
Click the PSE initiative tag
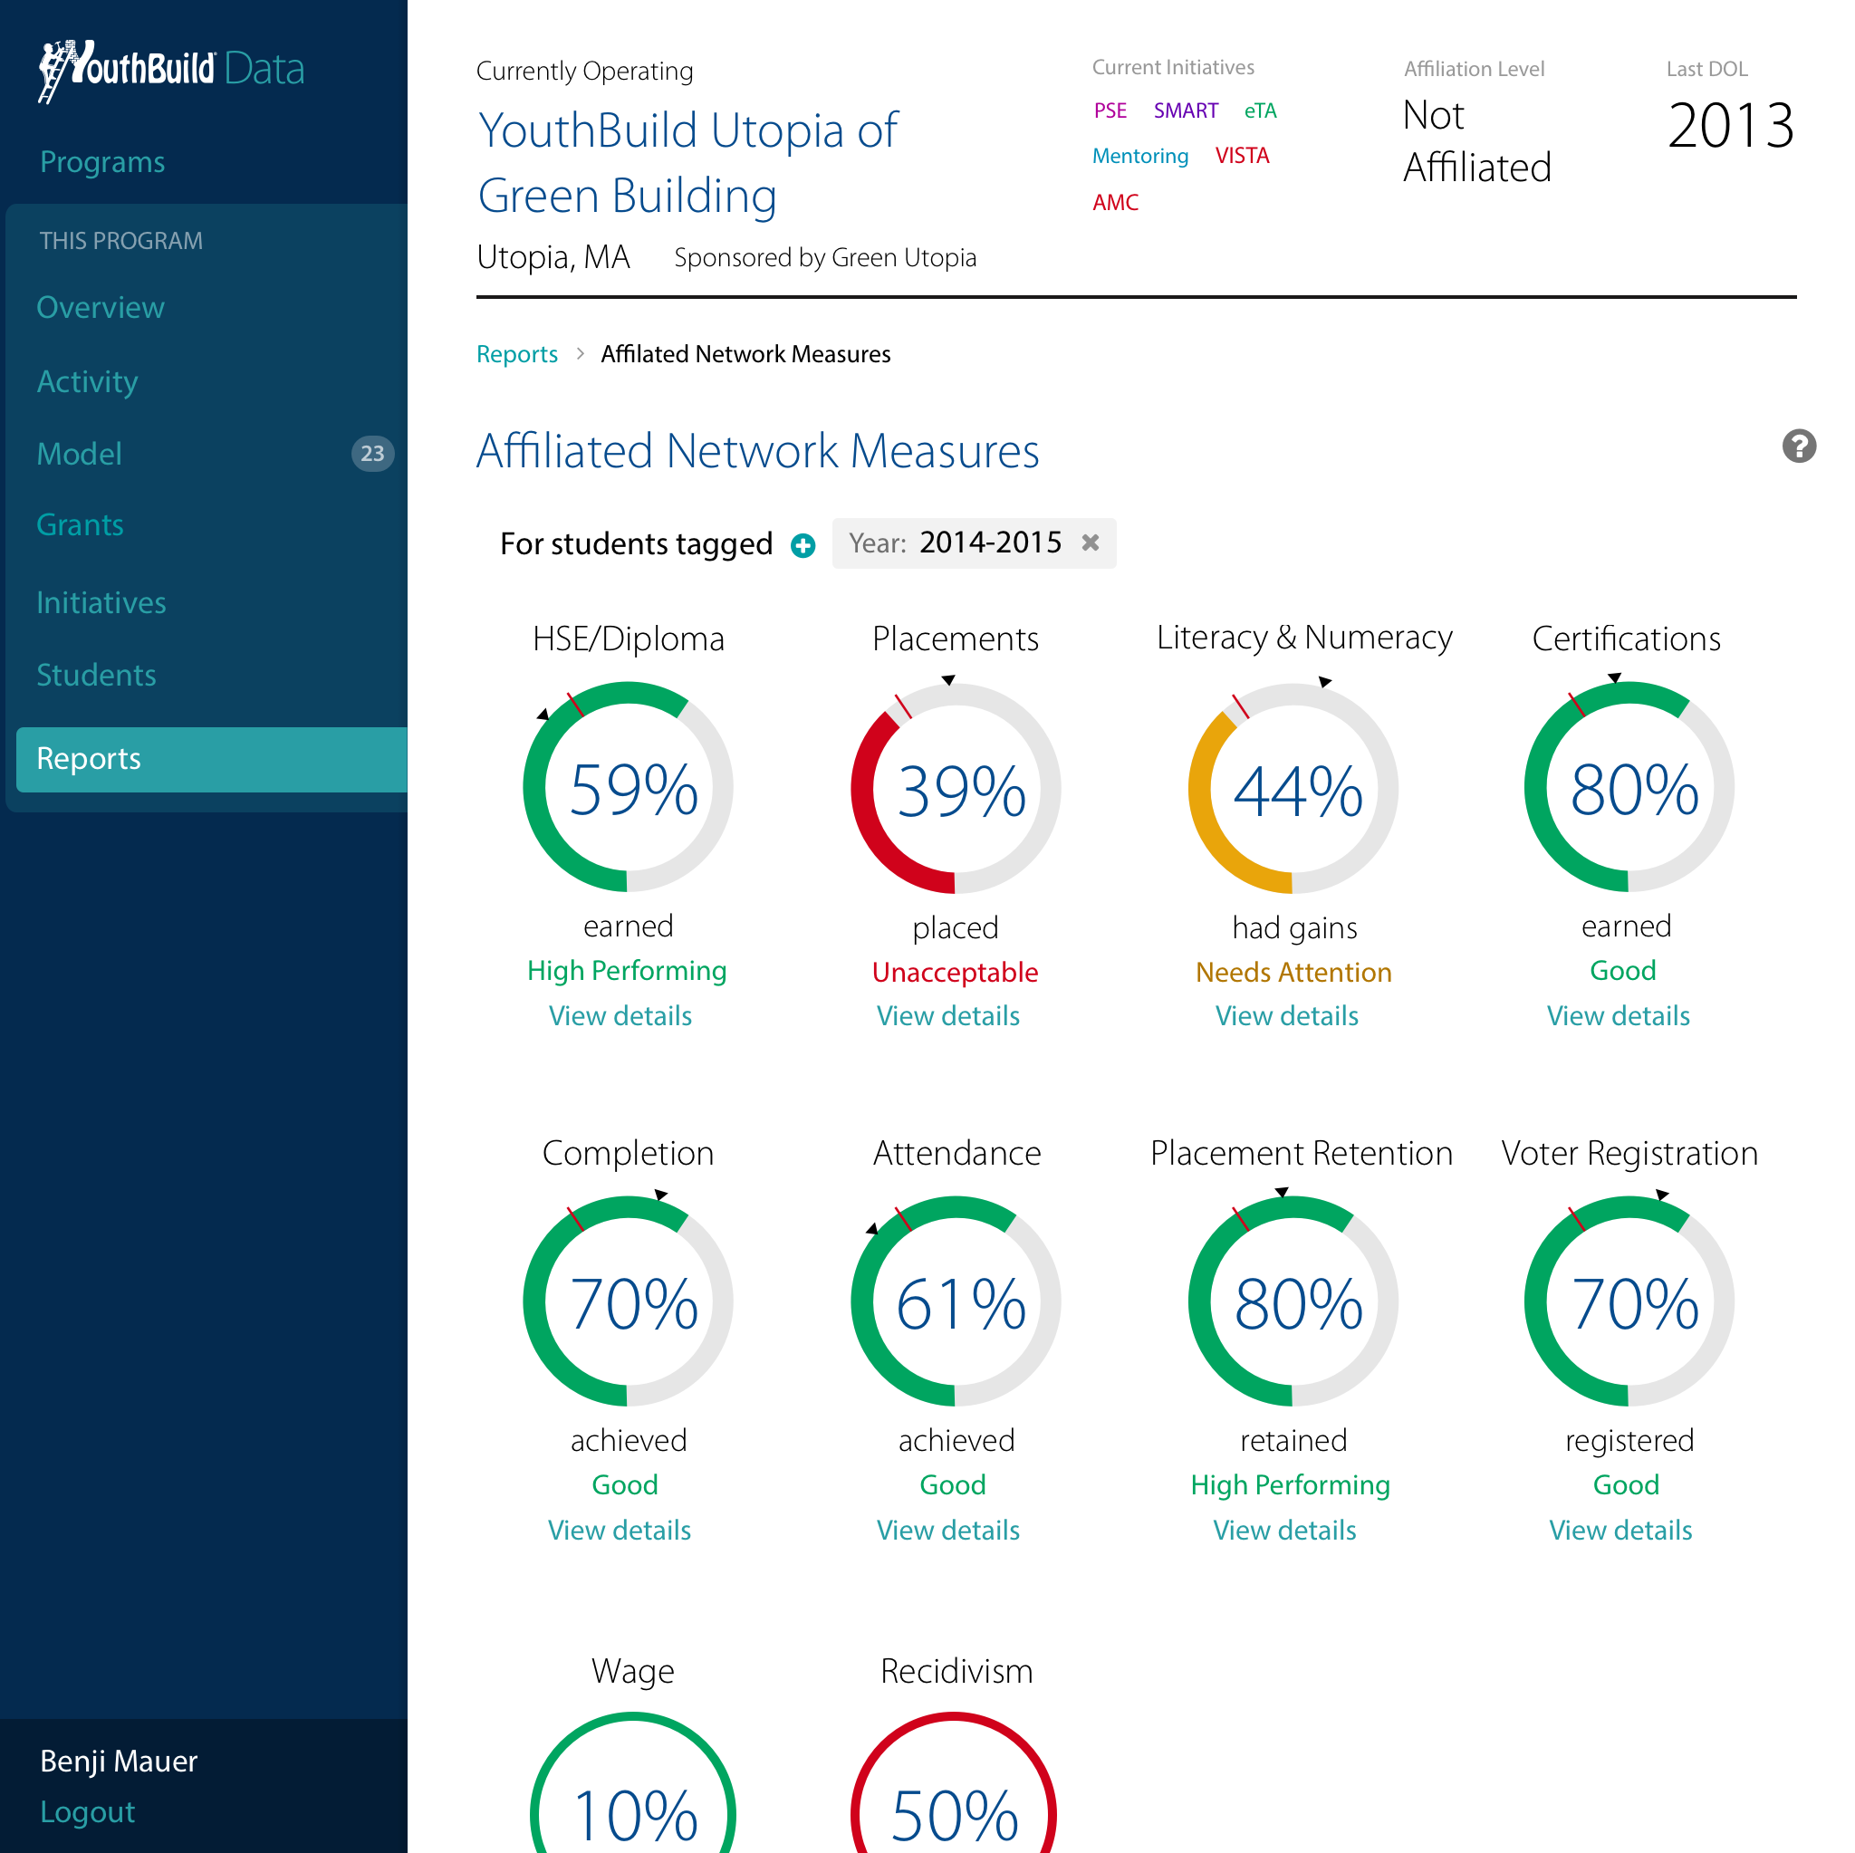point(1110,110)
